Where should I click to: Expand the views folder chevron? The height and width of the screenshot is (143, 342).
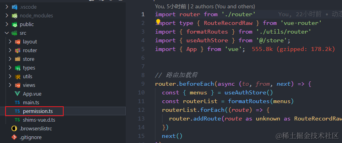pyautogui.click(x=10, y=85)
